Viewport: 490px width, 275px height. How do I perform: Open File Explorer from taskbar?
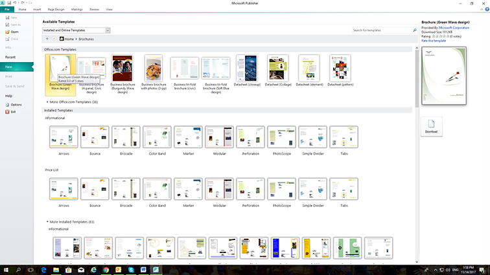pos(56,270)
